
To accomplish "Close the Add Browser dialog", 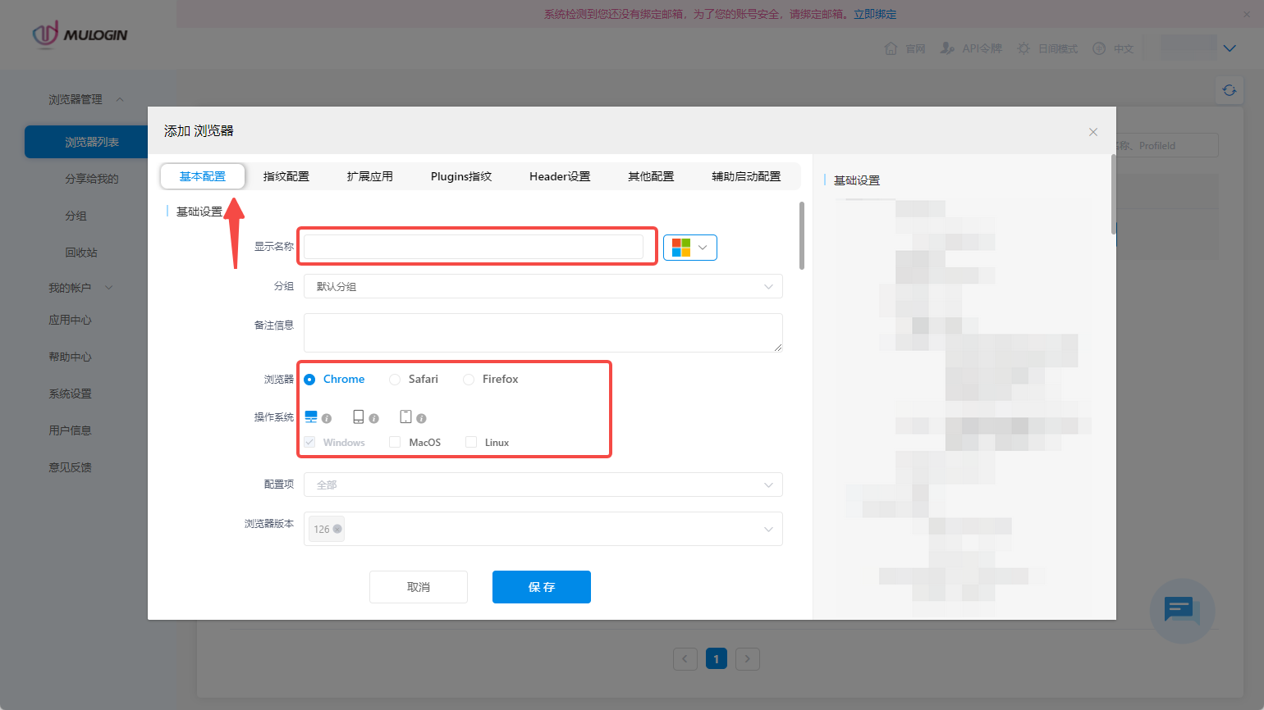I will [x=1093, y=132].
